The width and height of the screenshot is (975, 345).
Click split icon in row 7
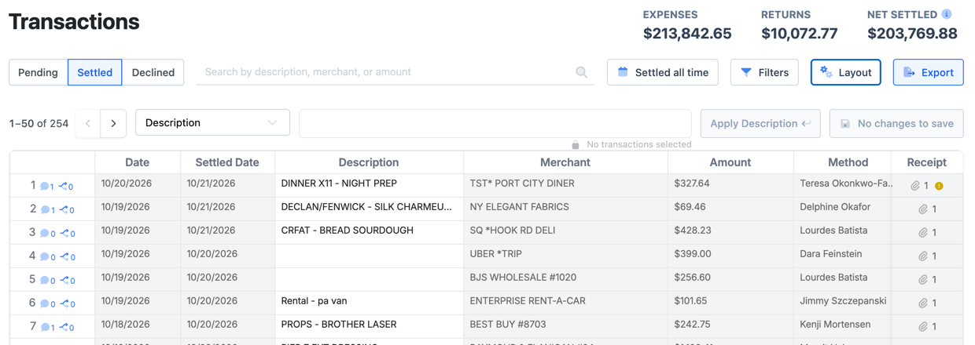click(64, 328)
